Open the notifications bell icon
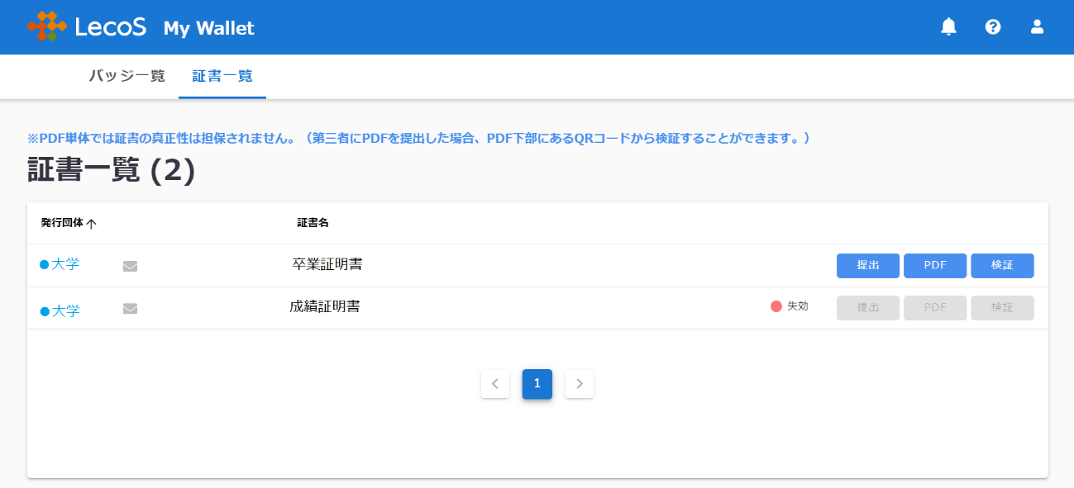Image resolution: width=1074 pixels, height=488 pixels. tap(948, 27)
